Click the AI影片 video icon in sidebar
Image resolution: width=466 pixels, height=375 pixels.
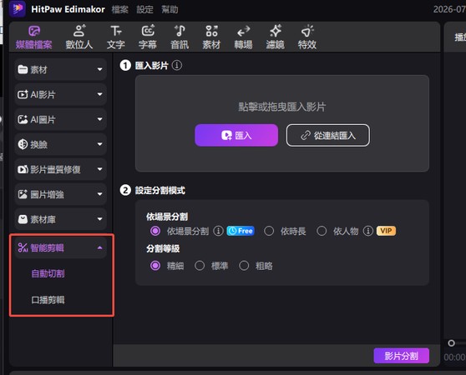click(23, 94)
